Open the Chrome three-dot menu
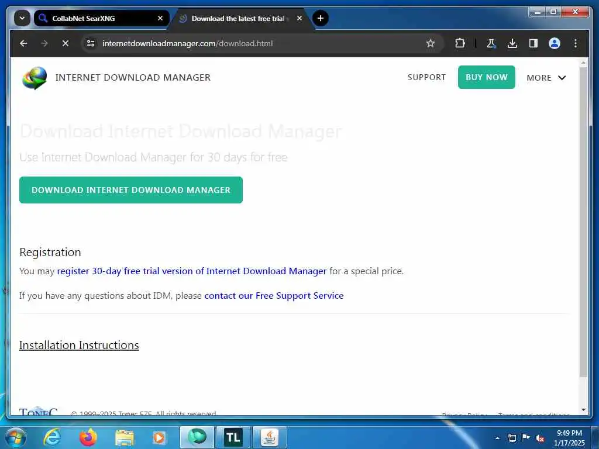 coord(576,43)
